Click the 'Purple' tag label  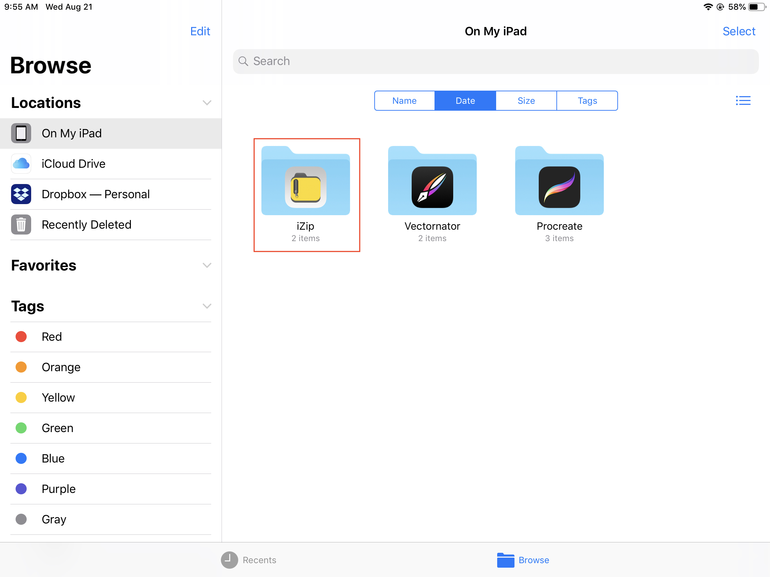(x=59, y=489)
